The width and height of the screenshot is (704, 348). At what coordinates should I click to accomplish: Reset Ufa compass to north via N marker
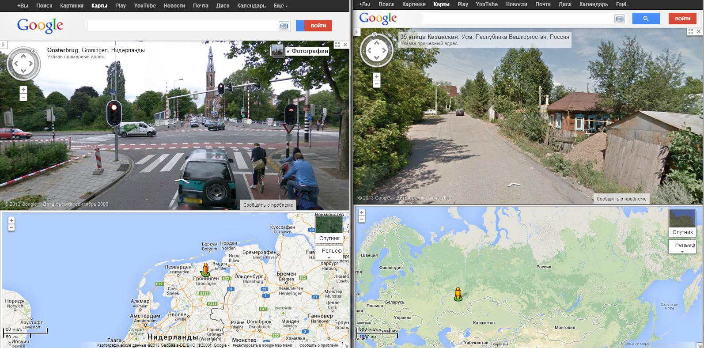coord(374,34)
